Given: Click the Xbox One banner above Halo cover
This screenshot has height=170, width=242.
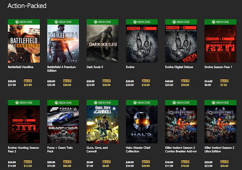Looking at the screenshot, I should (x=142, y=103).
